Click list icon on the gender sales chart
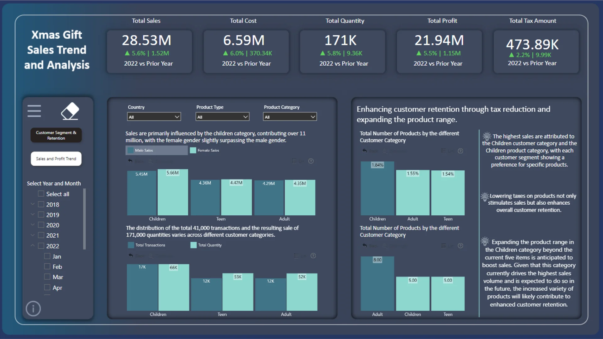The width and height of the screenshot is (603, 339). tap(294, 161)
